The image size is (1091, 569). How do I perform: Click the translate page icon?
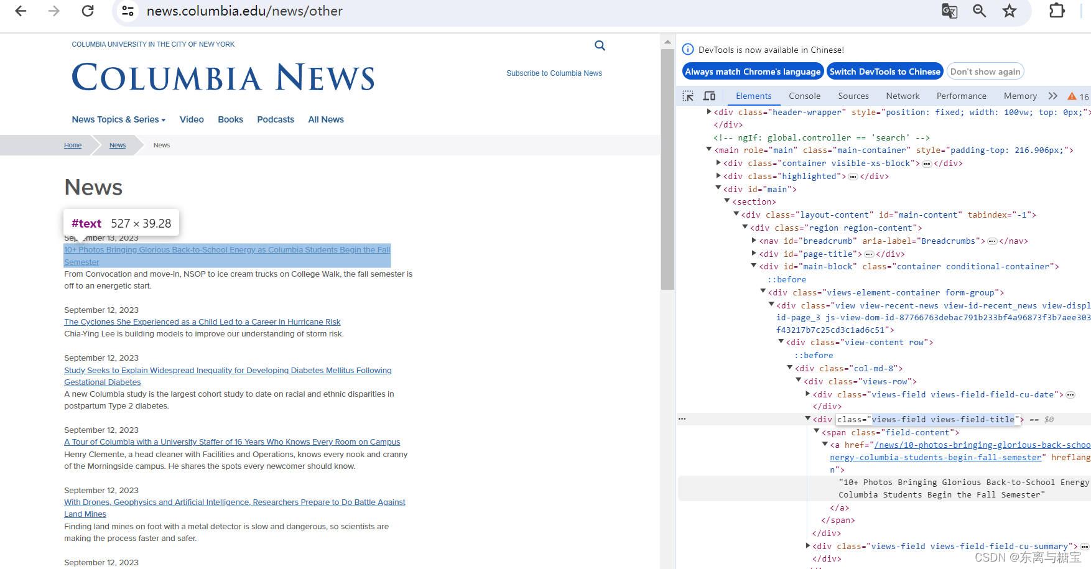tap(949, 11)
